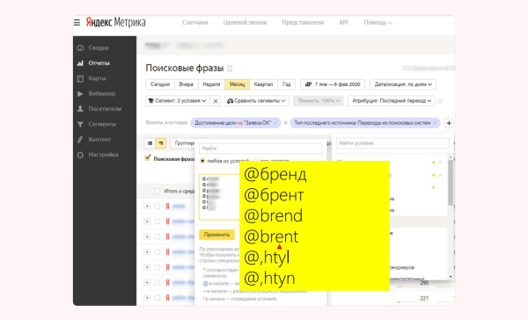This screenshot has width=528, height=320.
Task: Select the Неделя period tab
Action: [211, 84]
